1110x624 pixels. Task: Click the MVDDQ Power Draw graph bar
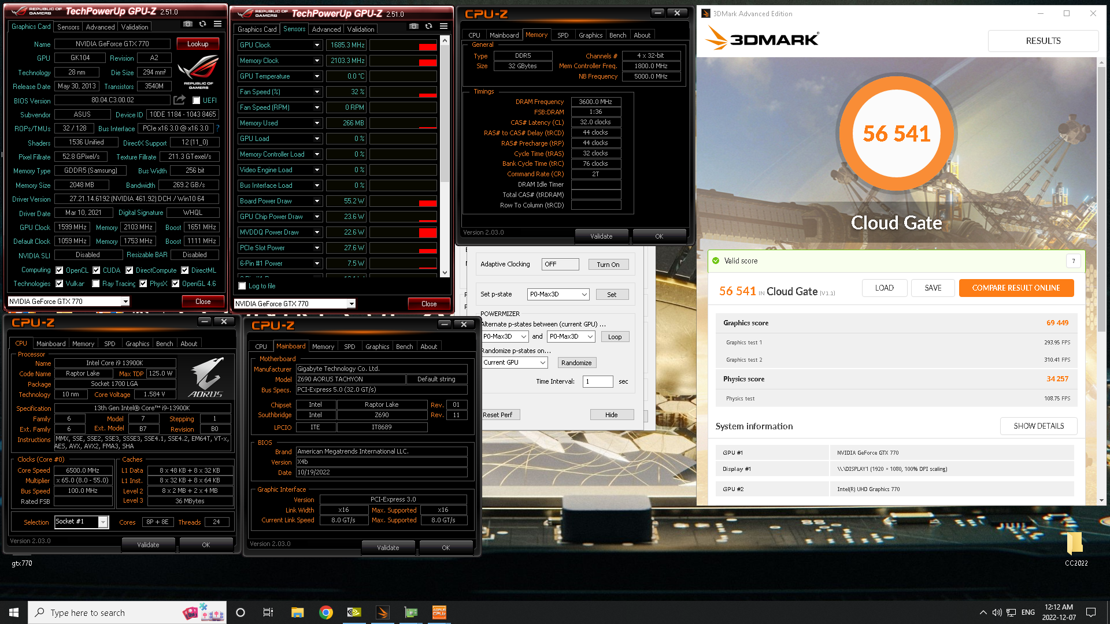pyautogui.click(x=403, y=232)
